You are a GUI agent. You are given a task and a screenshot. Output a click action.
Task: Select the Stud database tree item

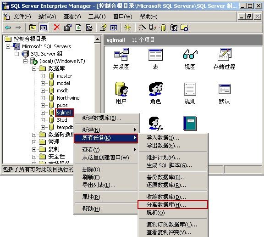62,120
